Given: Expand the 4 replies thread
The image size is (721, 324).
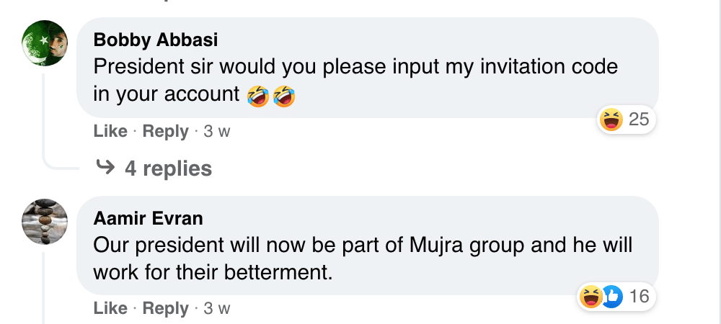Looking at the screenshot, I should (168, 168).
